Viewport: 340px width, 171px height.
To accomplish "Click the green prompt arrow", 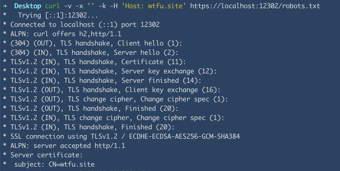I will click(5, 6).
